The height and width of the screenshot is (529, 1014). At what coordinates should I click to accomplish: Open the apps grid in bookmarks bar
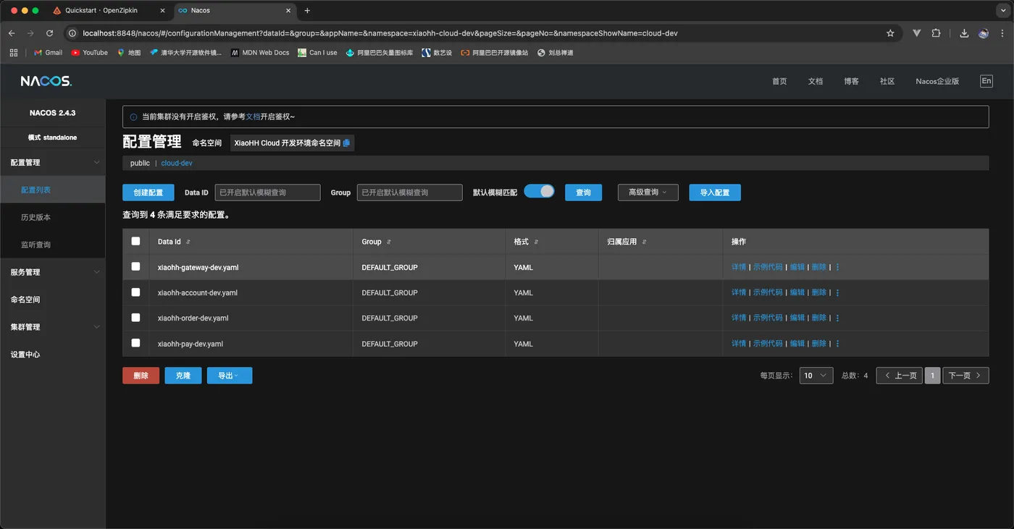click(x=13, y=53)
